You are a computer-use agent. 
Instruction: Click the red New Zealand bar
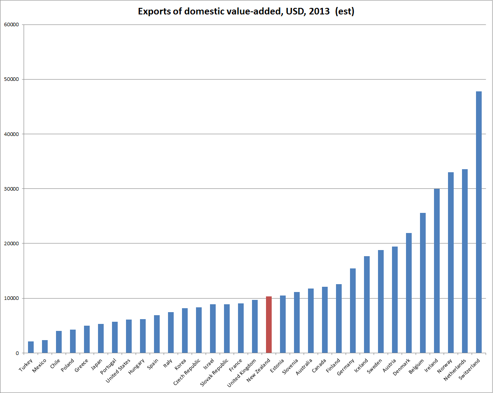(269, 325)
